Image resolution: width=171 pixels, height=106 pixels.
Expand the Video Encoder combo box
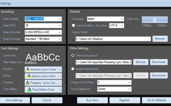click(43, 32)
